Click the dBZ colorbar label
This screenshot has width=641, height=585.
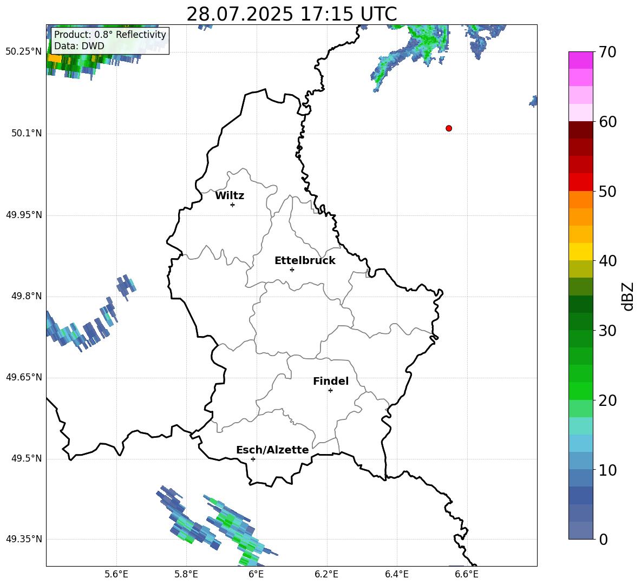(x=628, y=296)
